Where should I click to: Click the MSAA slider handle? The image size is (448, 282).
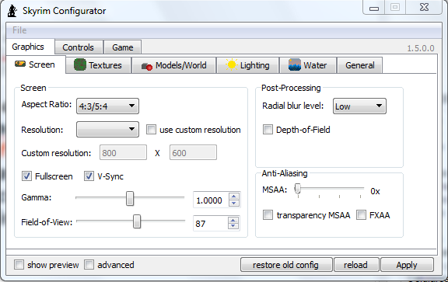[x=298, y=189]
